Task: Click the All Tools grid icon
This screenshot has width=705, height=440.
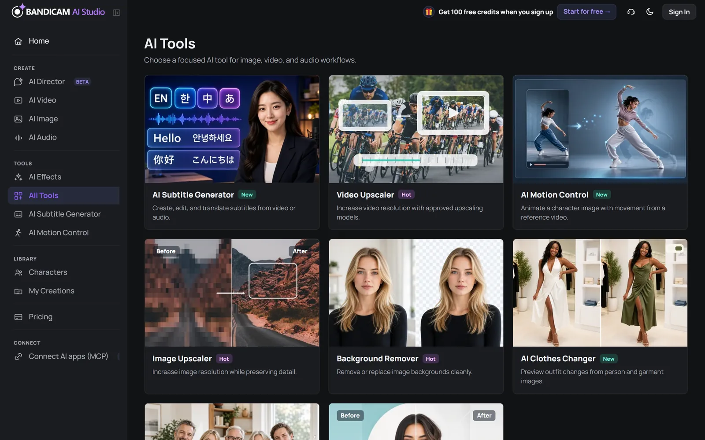Action: [x=18, y=196]
